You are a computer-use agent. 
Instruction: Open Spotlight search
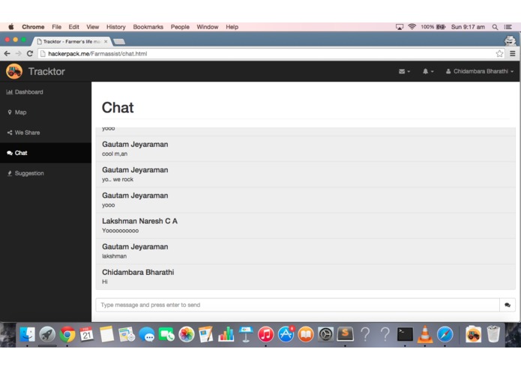[495, 27]
